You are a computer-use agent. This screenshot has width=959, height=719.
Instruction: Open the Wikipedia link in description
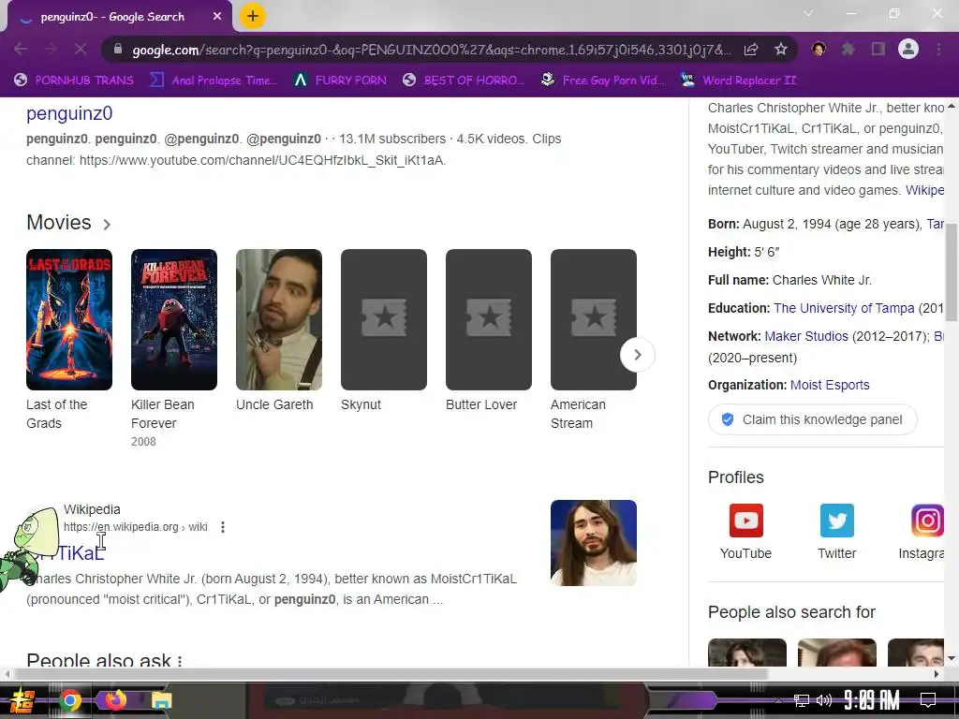pyautogui.click(x=924, y=190)
